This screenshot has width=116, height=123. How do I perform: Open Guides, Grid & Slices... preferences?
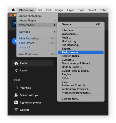(81, 71)
